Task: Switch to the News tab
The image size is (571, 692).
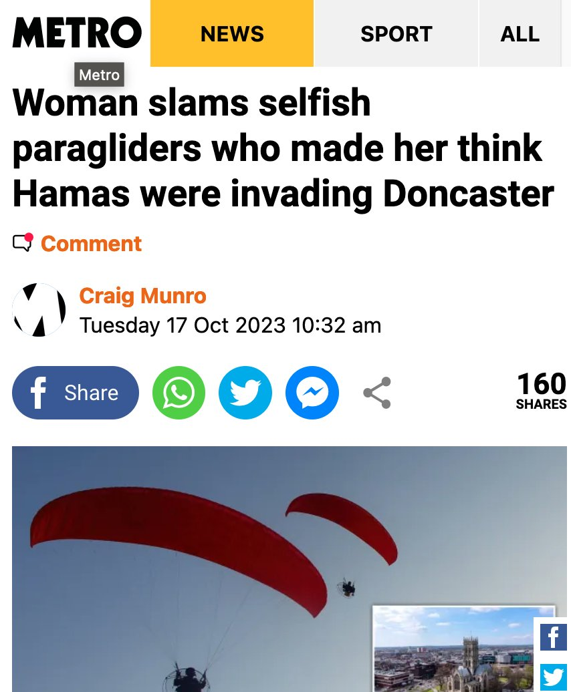Action: [232, 33]
